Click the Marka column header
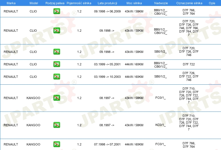This screenshot has width=221, height=150. [11, 3]
